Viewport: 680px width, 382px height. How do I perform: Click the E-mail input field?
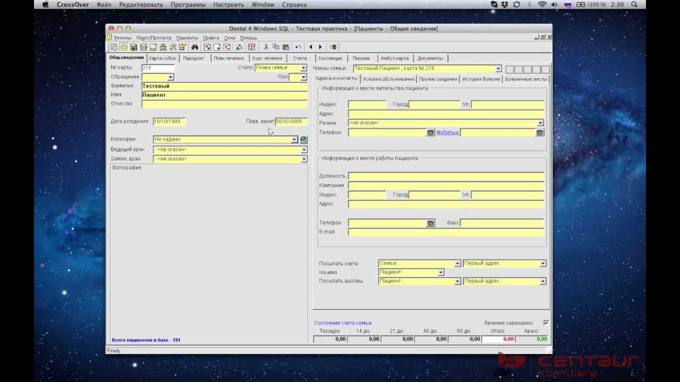(x=446, y=232)
